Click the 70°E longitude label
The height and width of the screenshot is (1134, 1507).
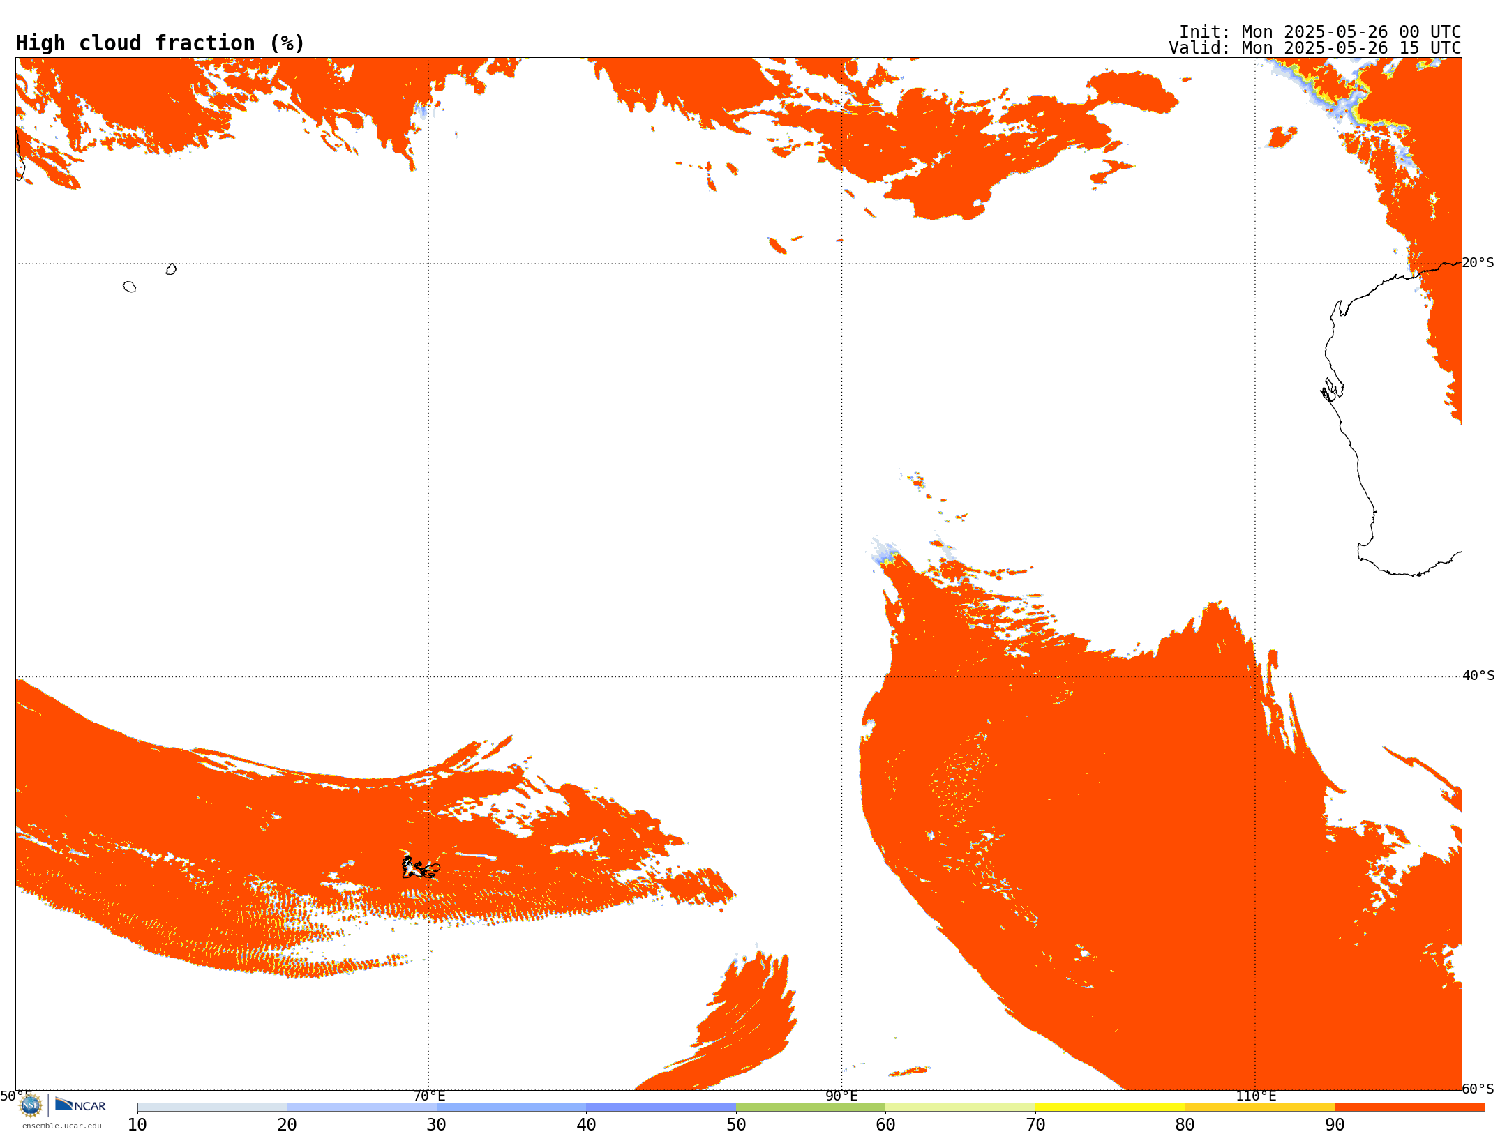(x=429, y=1096)
